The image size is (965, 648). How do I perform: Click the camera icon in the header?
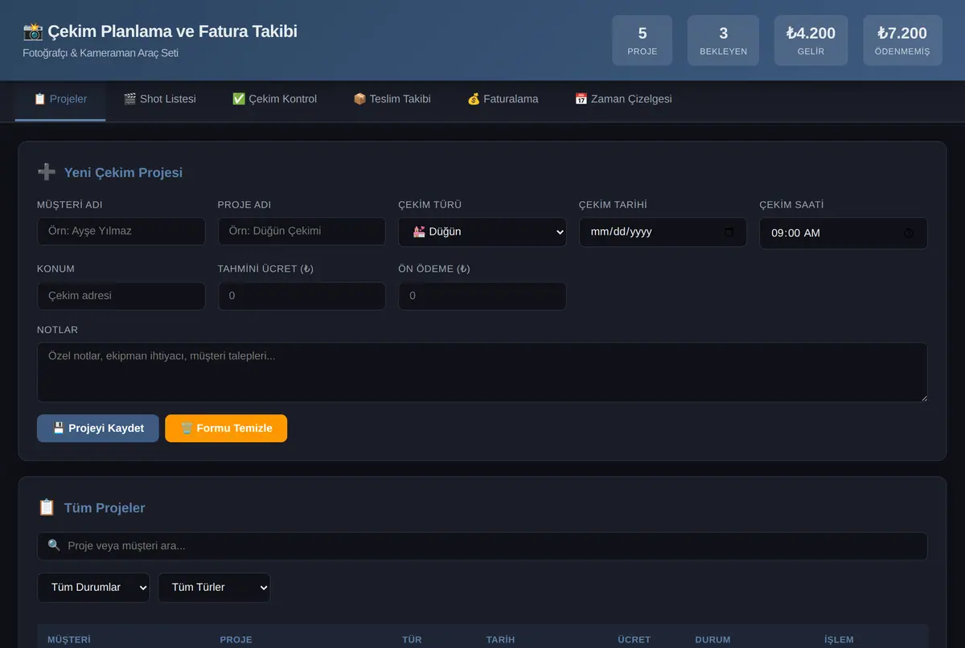click(33, 31)
